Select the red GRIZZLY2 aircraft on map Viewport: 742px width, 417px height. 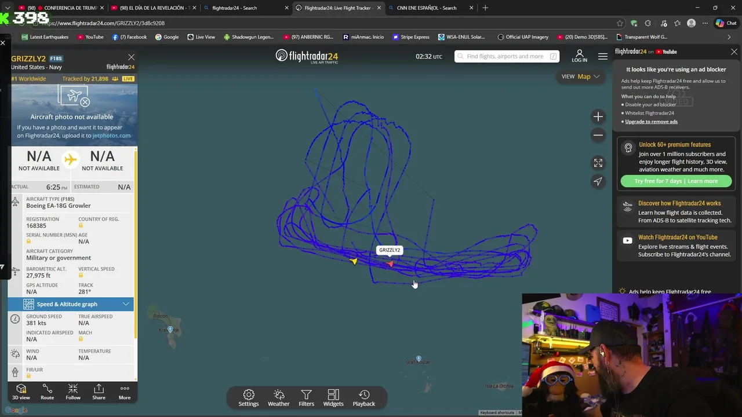[390, 264]
